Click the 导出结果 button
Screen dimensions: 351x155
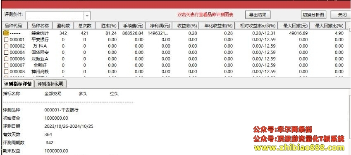[x=258, y=15]
